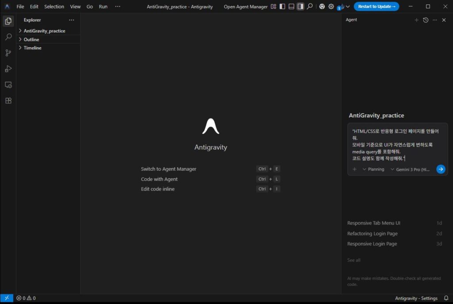Open the Selection menu
This screenshot has height=304, width=453.
(x=54, y=7)
